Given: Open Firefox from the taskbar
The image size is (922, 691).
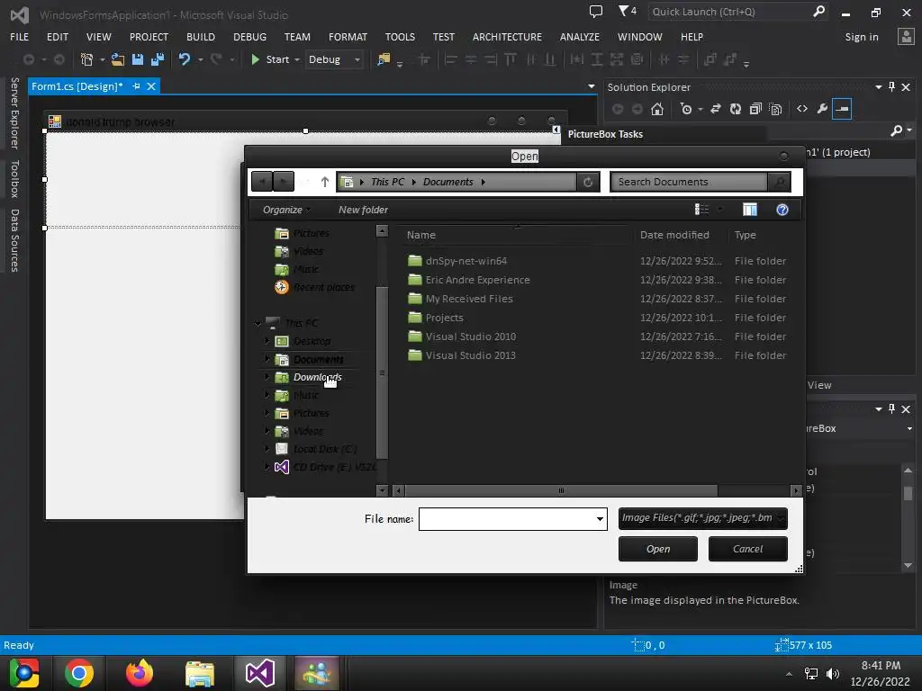Looking at the screenshot, I should coord(140,673).
